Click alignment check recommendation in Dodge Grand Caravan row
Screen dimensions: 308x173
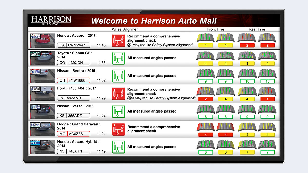pos(153,129)
